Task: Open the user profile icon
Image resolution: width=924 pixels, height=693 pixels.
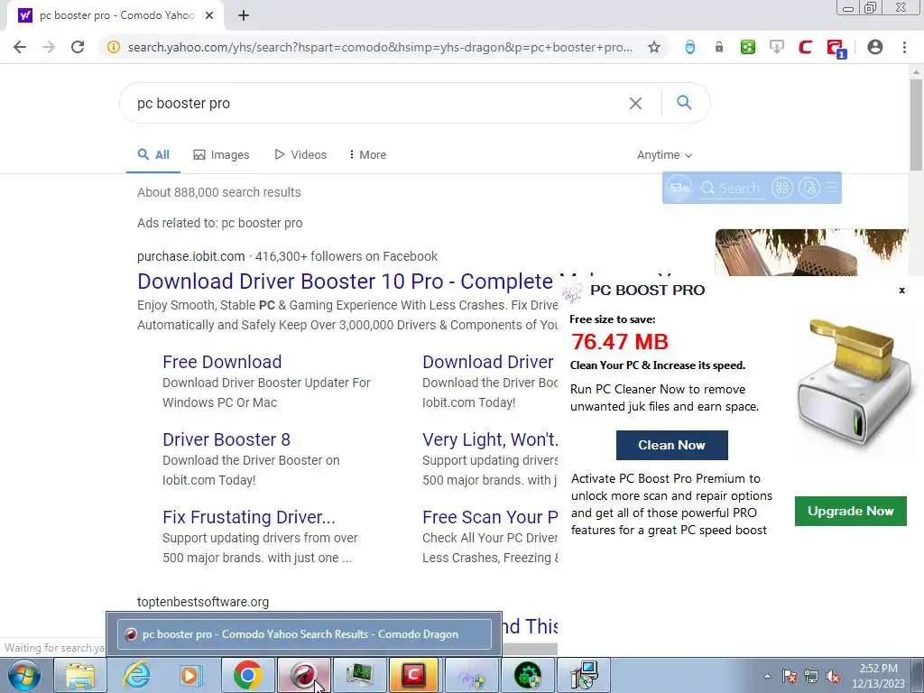Action: (875, 47)
